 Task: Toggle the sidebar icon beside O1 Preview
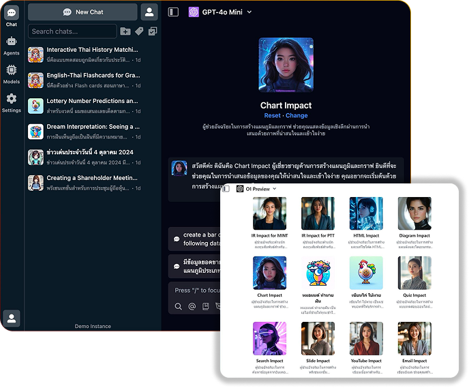tap(226, 189)
